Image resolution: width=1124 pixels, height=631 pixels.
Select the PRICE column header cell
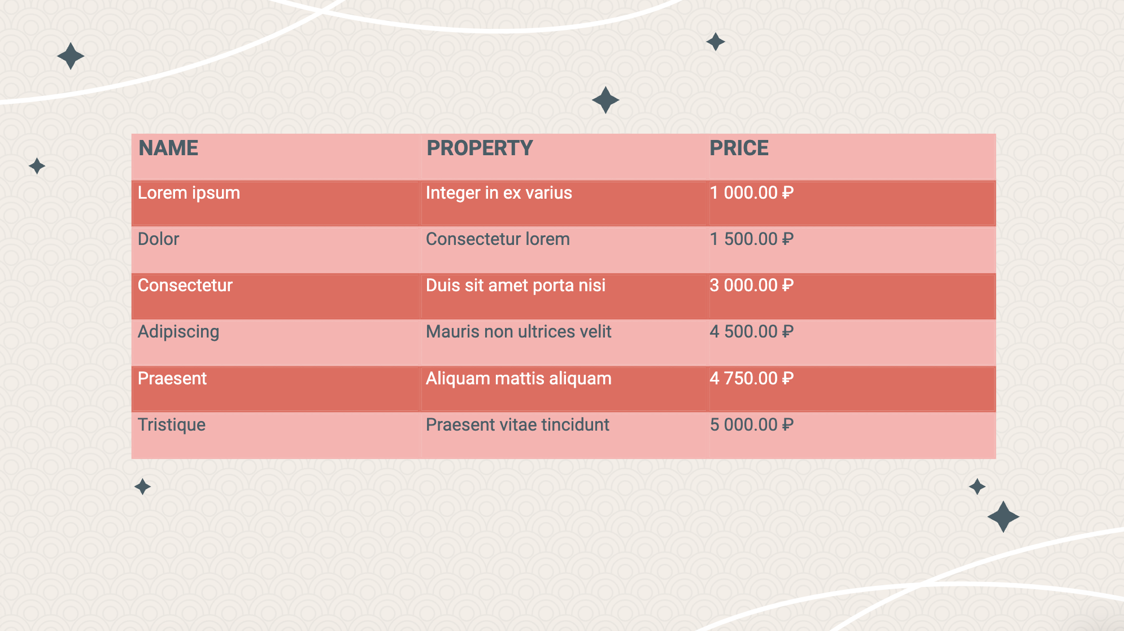[852, 157]
